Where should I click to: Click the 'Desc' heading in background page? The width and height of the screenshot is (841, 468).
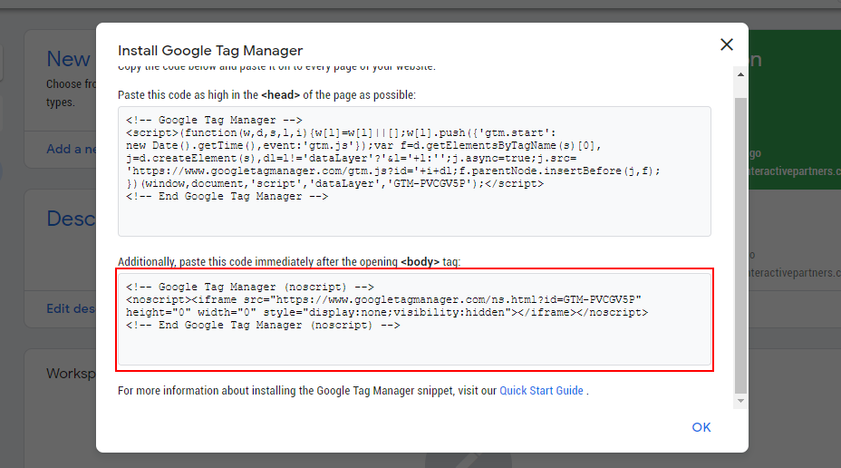pos(71,219)
